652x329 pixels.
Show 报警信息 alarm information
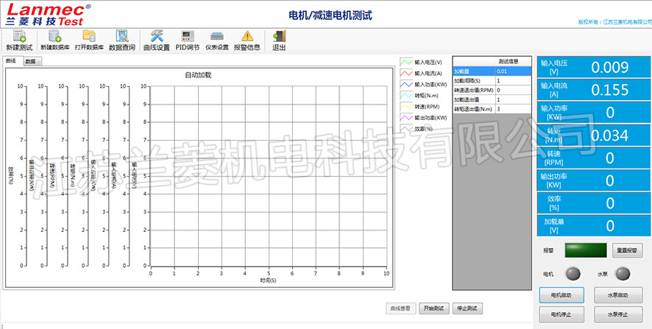pos(247,36)
